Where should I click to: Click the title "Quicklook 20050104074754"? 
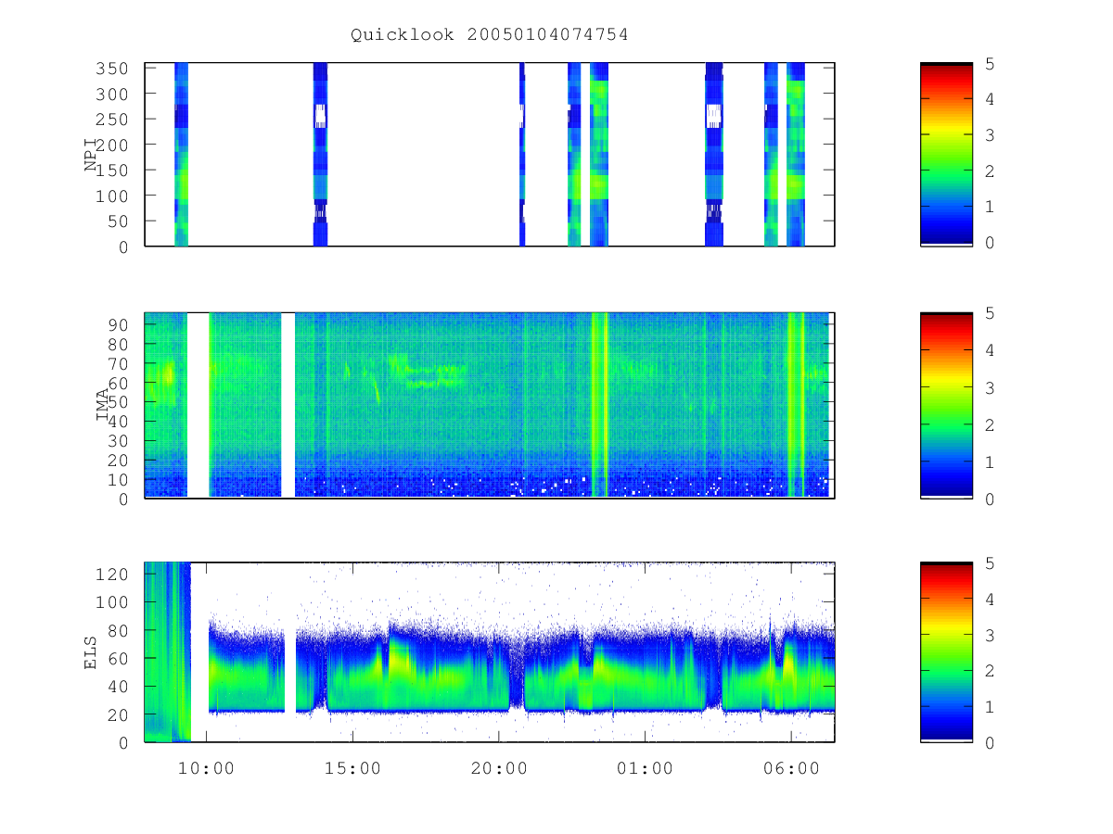[490, 34]
